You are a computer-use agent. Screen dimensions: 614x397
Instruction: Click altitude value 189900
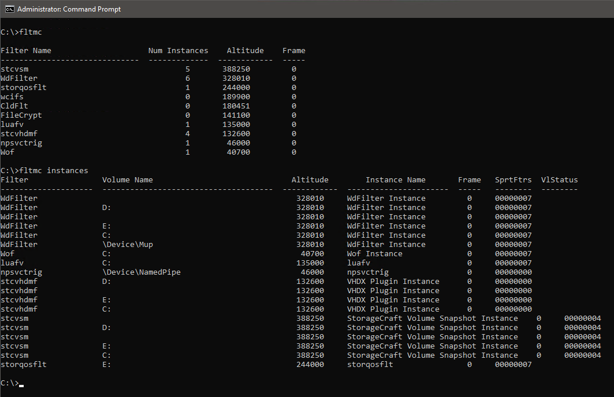tap(236, 96)
